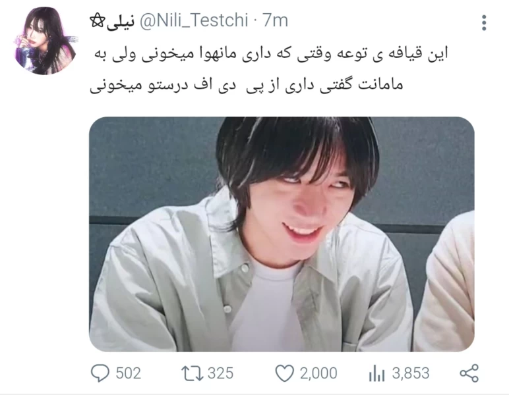
Task: Open the view analytics bar chart icon
Action: tap(376, 373)
